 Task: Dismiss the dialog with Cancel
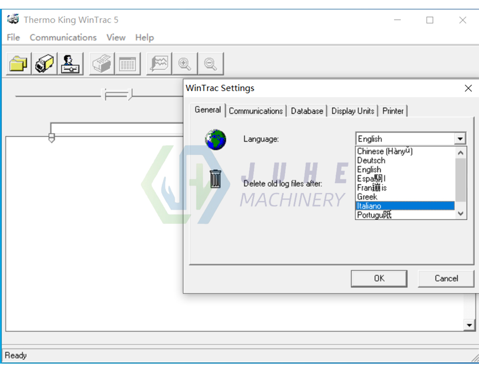click(445, 279)
